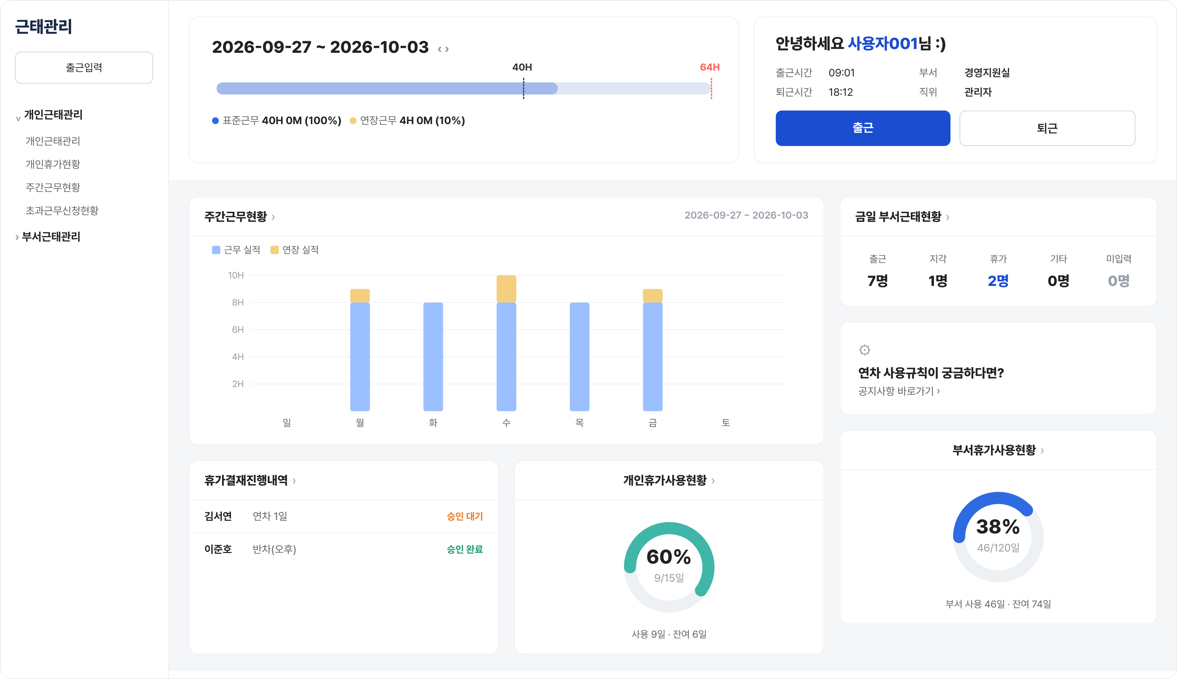Click the 근태관리 app title
This screenshot has width=1177, height=679.
pos(43,26)
